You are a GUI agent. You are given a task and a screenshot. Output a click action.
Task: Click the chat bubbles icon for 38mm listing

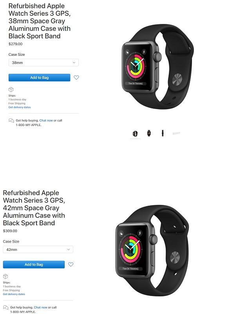11,120
